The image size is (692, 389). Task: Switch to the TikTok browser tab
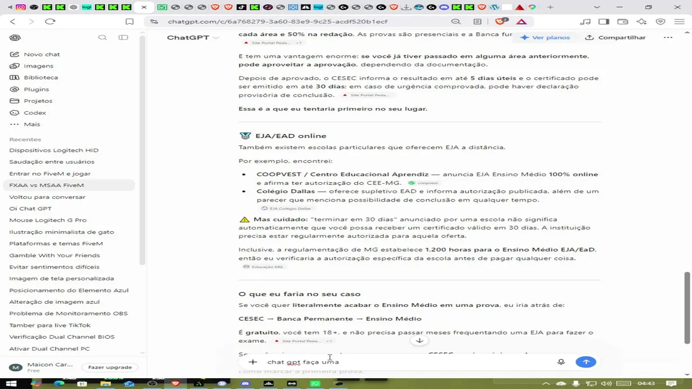(x=241, y=7)
